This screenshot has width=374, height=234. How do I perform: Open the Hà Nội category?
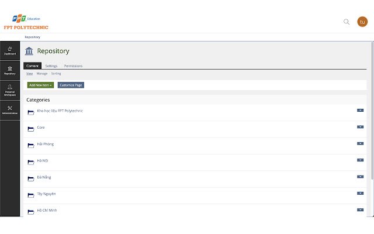pyautogui.click(x=43, y=160)
